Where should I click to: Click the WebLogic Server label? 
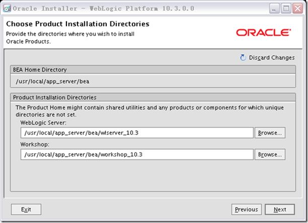[43, 123]
